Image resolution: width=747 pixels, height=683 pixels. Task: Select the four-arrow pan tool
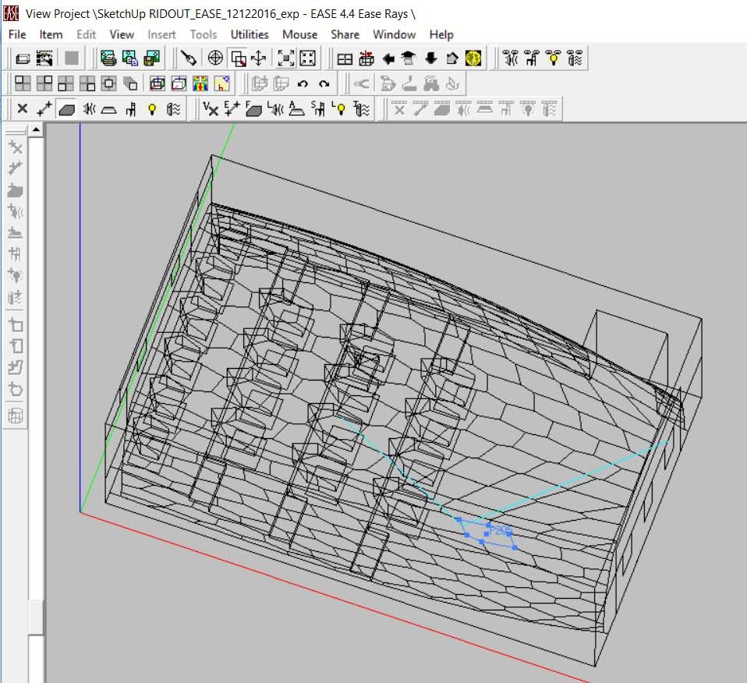coord(259,58)
